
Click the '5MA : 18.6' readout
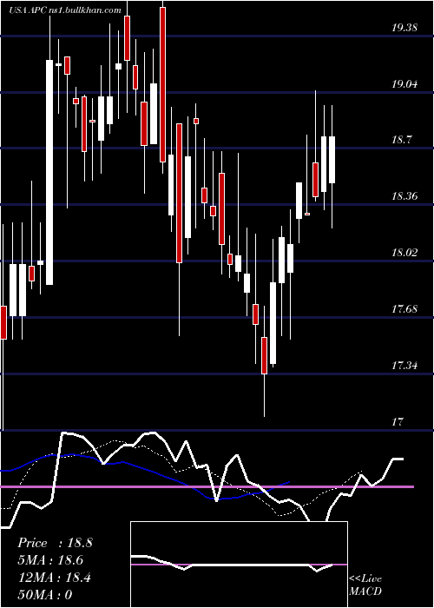click(x=50, y=560)
